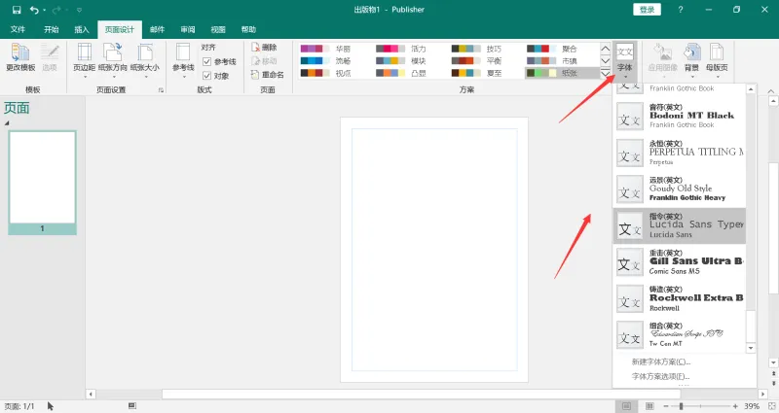Screen dimensions: 779x413
Task: Open the 纸张大小 paper size dropdown
Action: point(145,60)
